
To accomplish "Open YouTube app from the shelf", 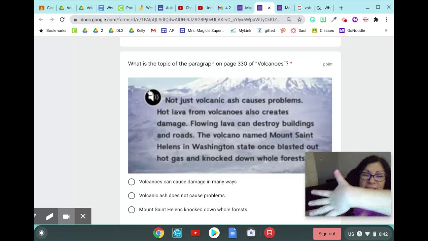I will click(x=196, y=233).
